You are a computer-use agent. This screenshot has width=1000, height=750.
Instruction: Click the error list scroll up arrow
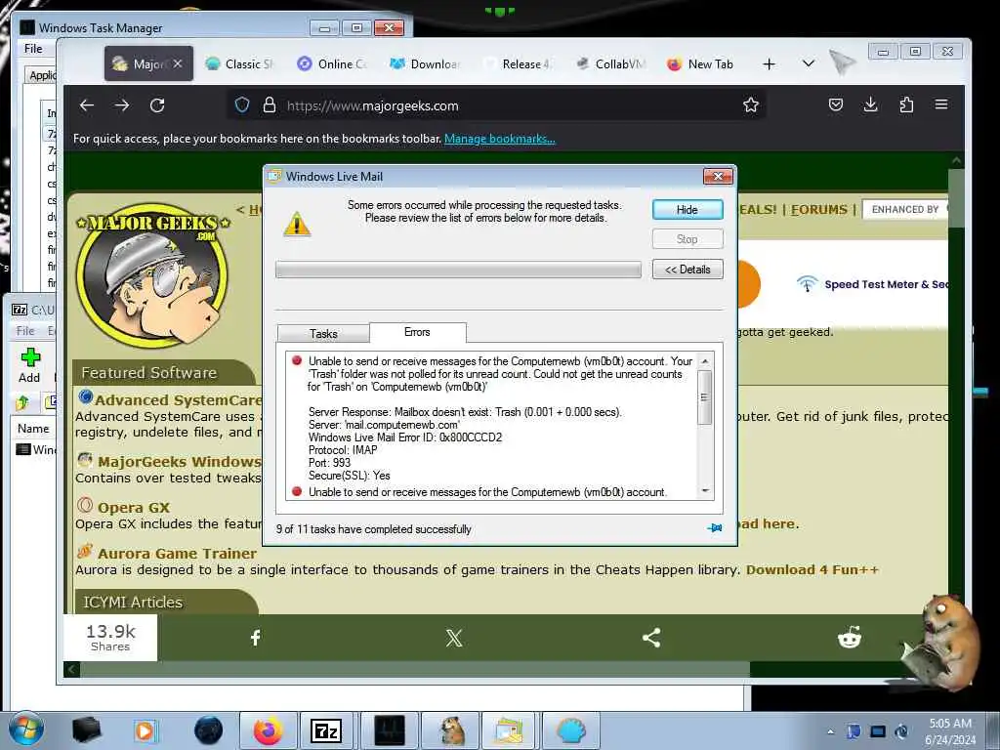(705, 361)
